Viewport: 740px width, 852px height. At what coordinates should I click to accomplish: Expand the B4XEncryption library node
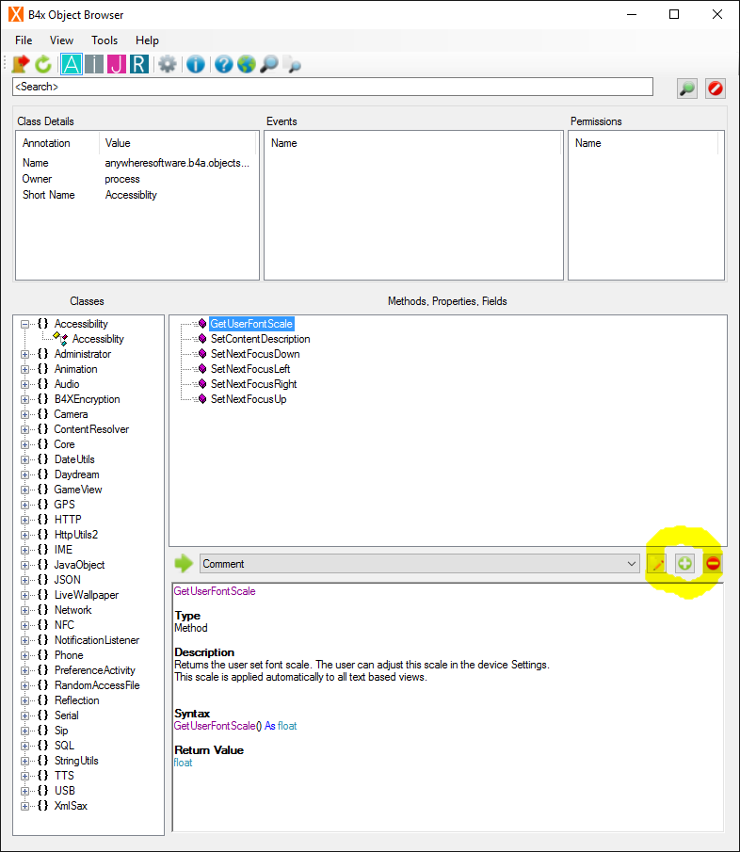click(x=24, y=399)
